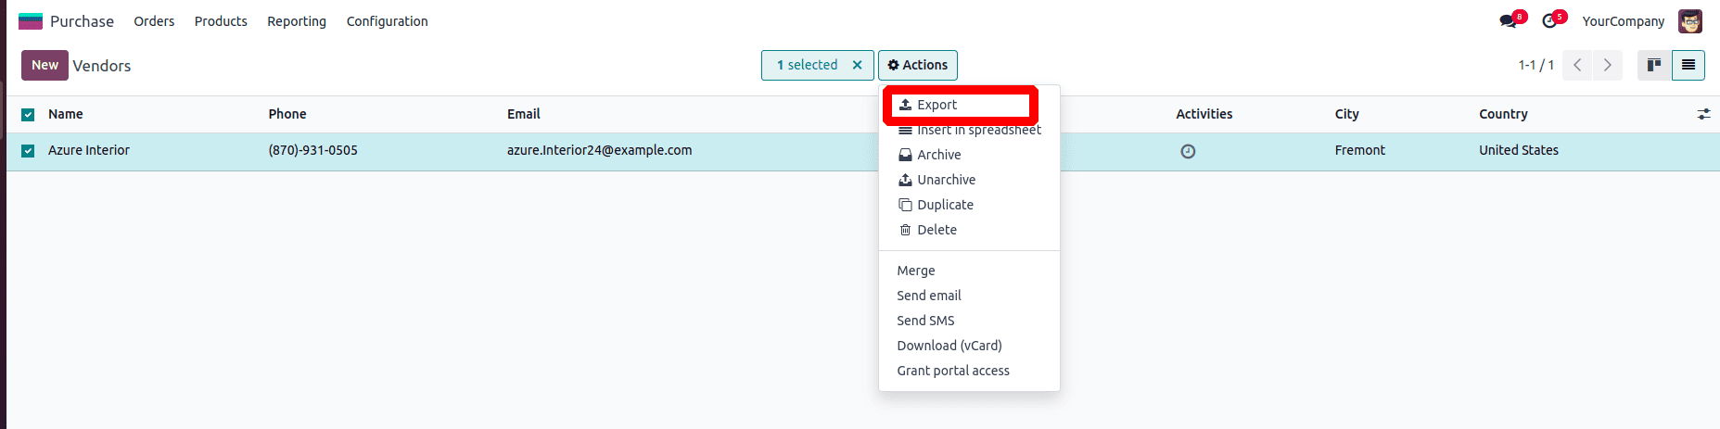Sort by Email column header
Screen dimensions: 1720x429
point(524,114)
